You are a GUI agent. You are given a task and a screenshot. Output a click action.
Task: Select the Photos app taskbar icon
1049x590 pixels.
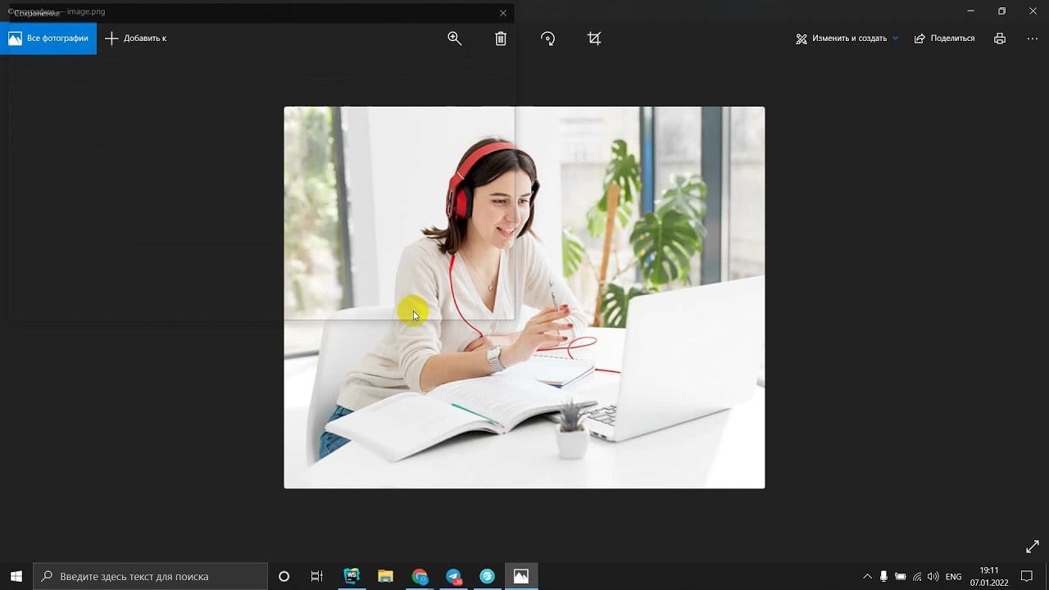521,576
